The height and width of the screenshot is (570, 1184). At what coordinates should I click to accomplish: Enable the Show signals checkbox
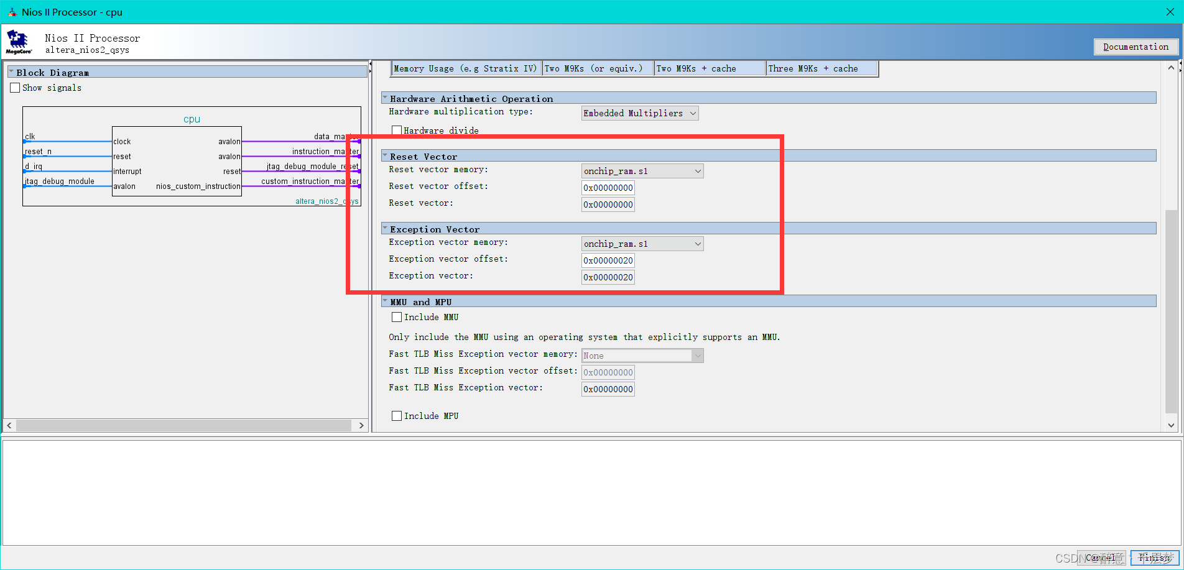(x=15, y=88)
